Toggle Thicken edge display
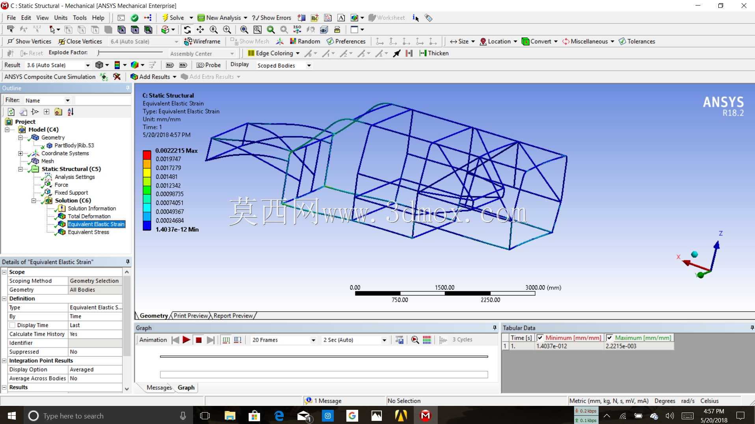This screenshot has height=424, width=755. tap(434, 53)
